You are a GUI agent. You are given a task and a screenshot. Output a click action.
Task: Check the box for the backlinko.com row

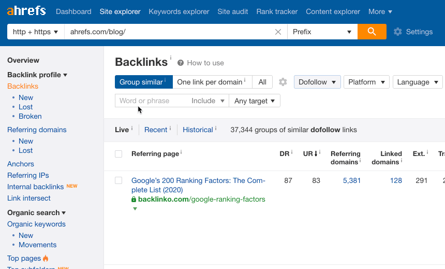pos(118,180)
